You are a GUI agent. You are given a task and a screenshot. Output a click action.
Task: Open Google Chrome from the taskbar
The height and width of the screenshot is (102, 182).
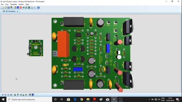pos(82,99)
